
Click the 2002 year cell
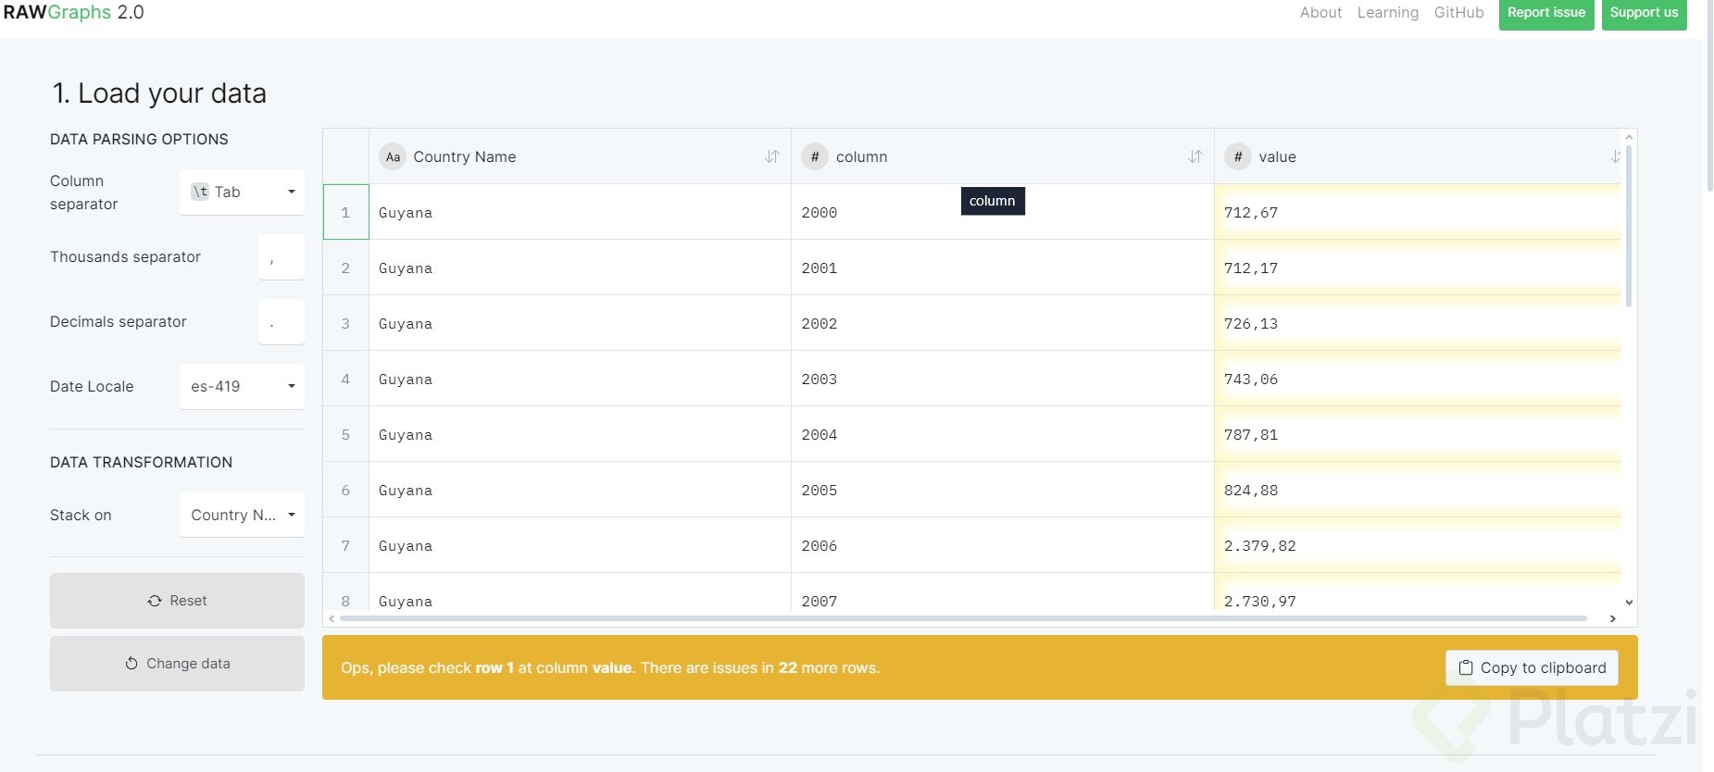tap(1003, 323)
